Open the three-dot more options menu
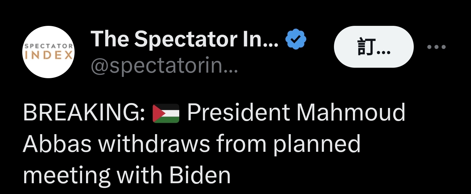The width and height of the screenshot is (471, 194). click(x=437, y=47)
